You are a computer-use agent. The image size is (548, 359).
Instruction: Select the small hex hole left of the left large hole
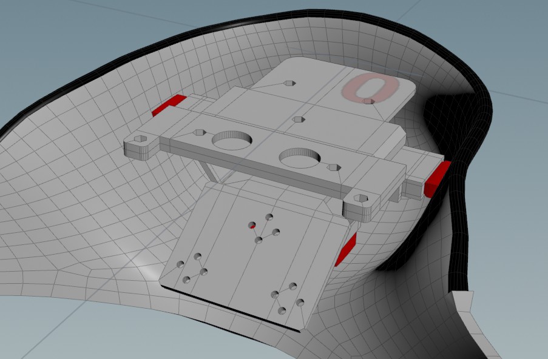(199, 132)
